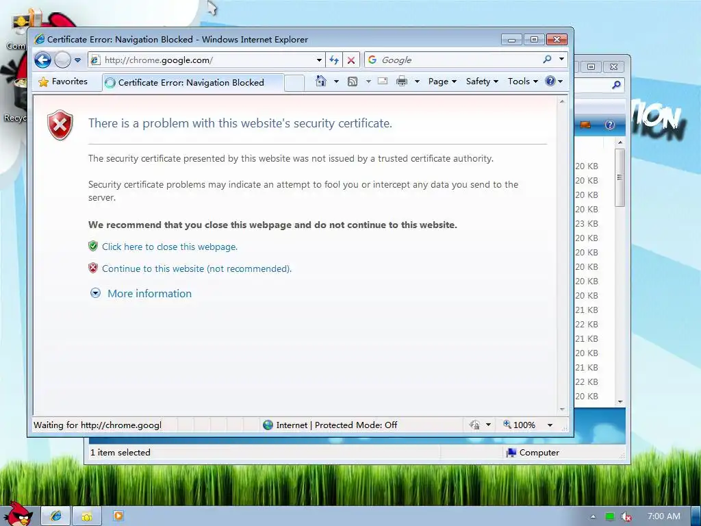Screen dimensions: 701x526
Task: Open the Tools menu
Action: [522, 82]
